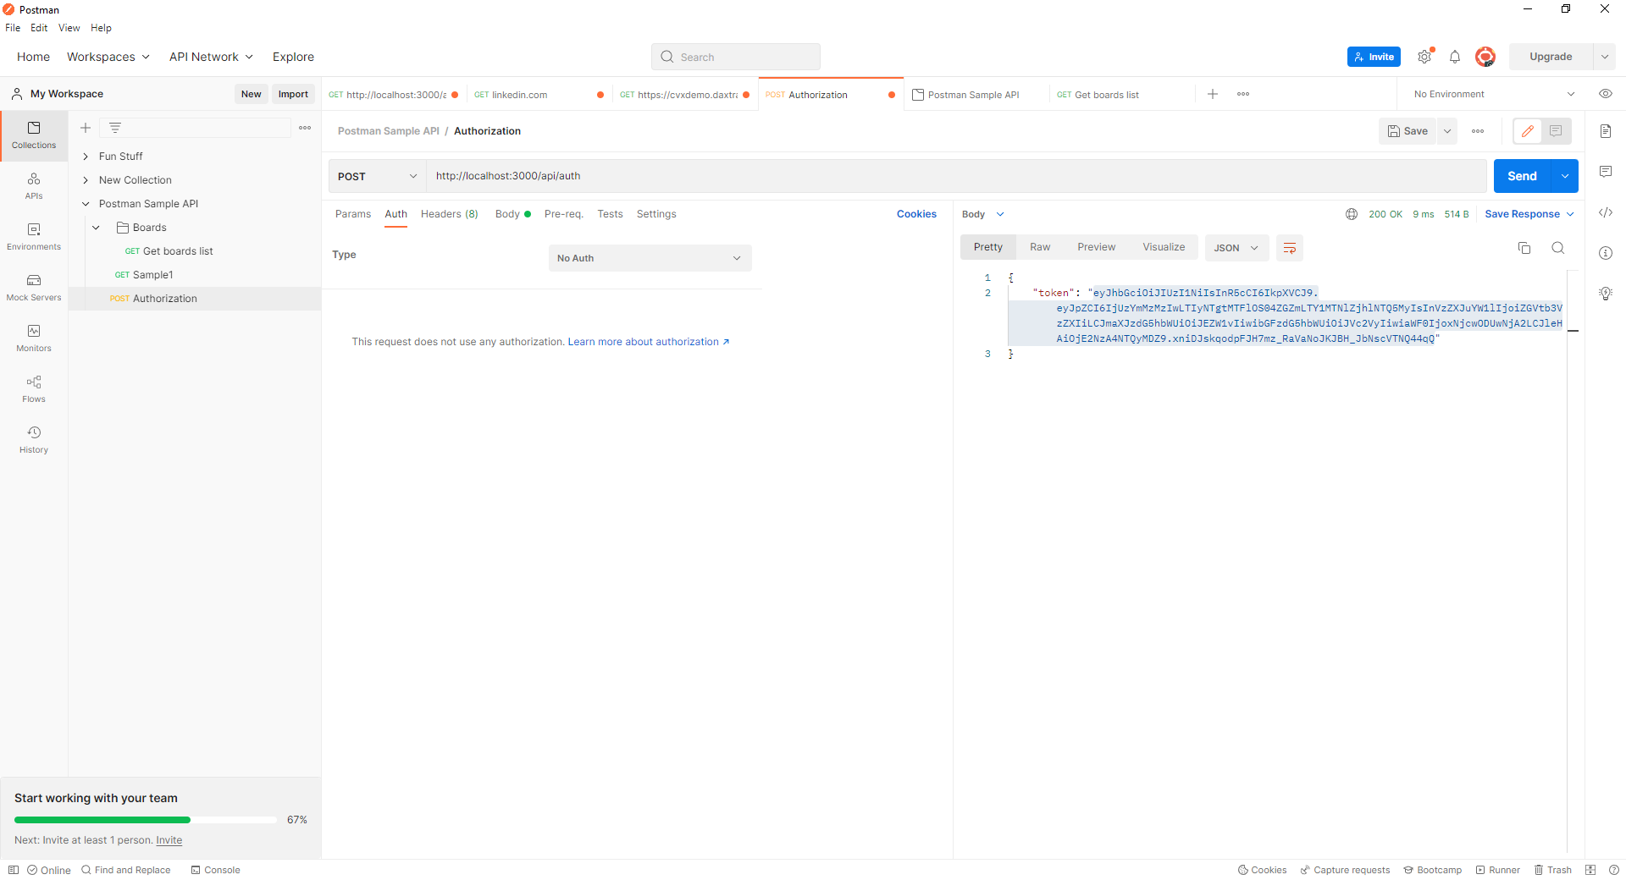The width and height of the screenshot is (1626, 880).
Task: Toggle response line wrapping icon
Action: [x=1290, y=248]
